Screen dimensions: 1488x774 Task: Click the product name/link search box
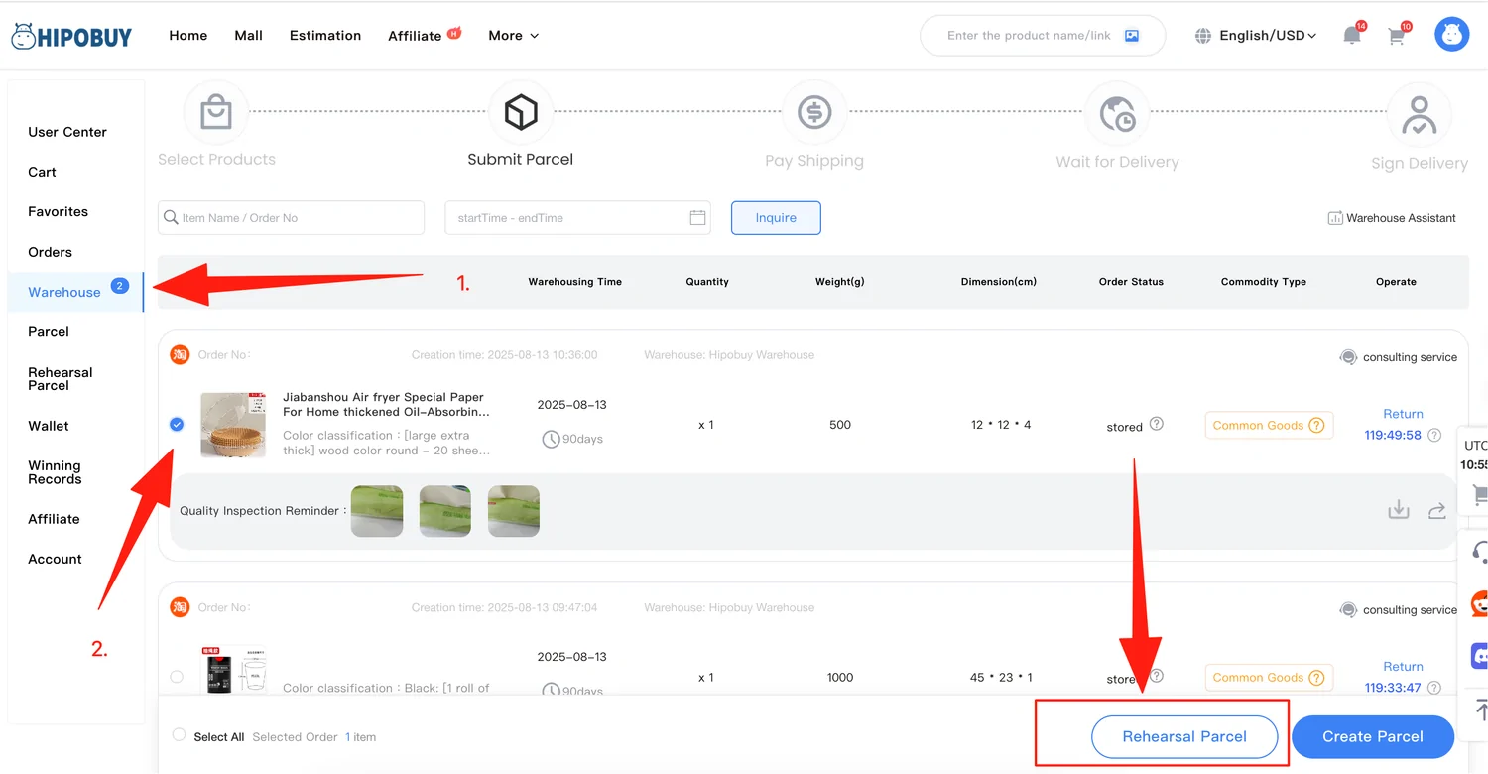pyautogui.click(x=1042, y=36)
